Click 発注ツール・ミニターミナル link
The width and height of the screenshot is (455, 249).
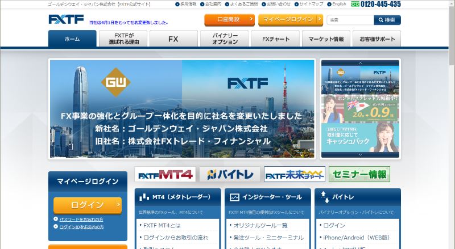(268, 238)
